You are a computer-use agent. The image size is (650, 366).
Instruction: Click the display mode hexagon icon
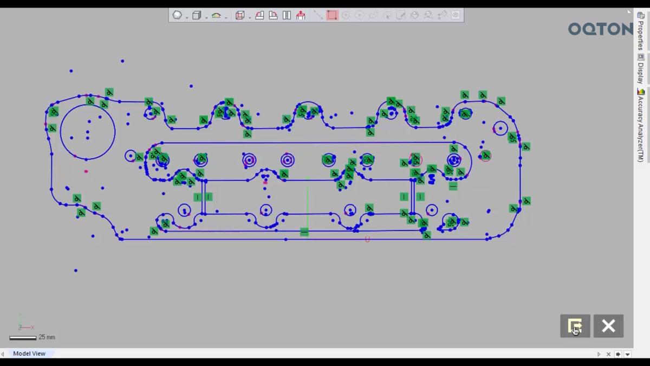[x=177, y=15]
